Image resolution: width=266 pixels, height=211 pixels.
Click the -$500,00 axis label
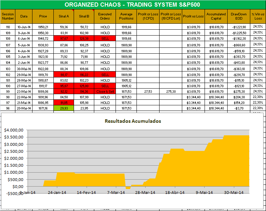(15, 194)
